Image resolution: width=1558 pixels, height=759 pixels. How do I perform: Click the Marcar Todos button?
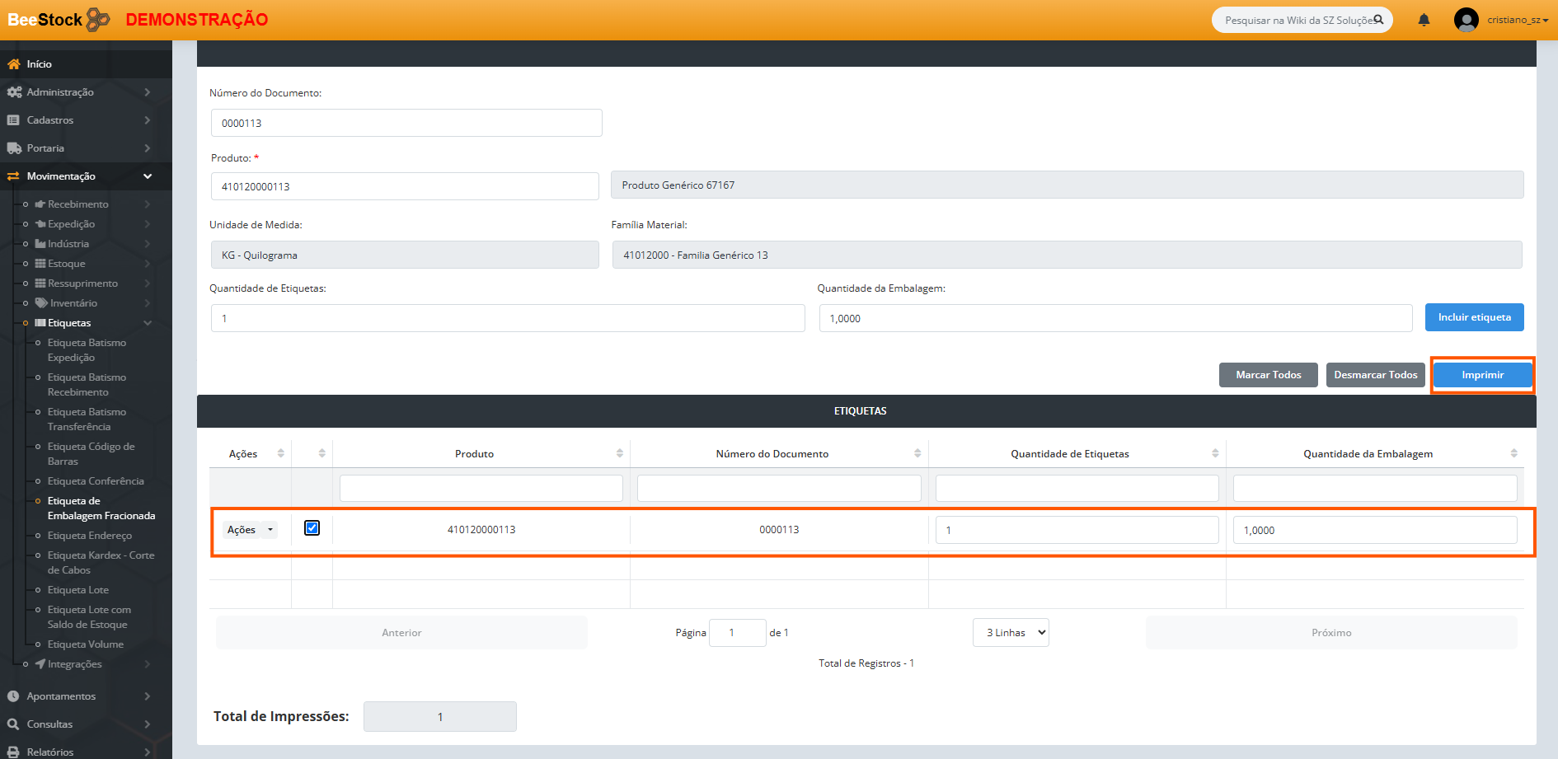[x=1268, y=375]
